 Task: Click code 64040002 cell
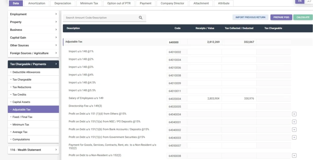click(x=177, y=130)
